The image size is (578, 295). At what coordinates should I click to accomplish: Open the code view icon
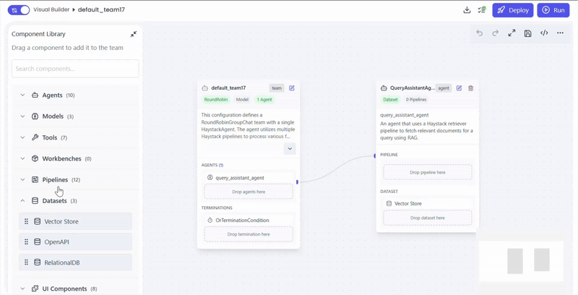pos(544,33)
